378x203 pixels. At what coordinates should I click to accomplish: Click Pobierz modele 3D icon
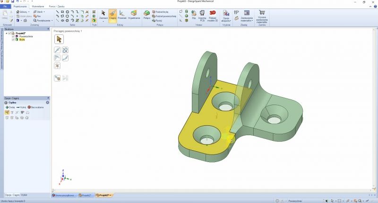coord(212,16)
